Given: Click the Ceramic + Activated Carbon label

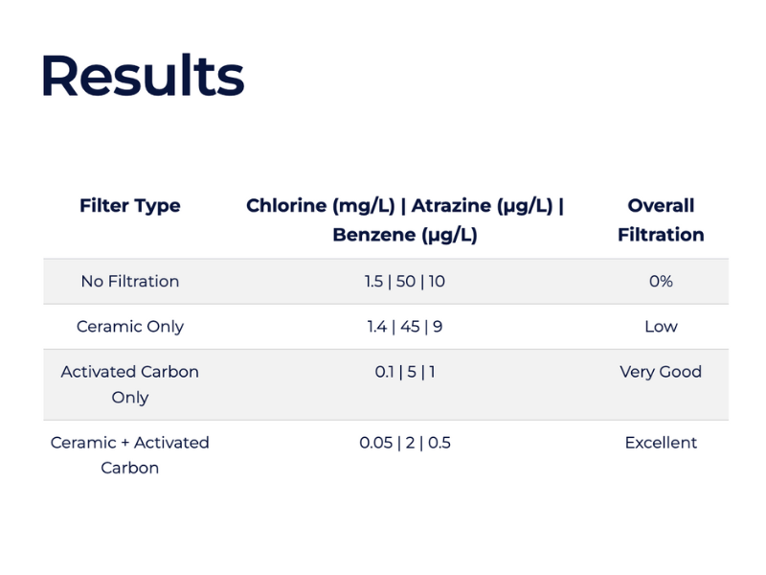Looking at the screenshot, I should (130, 455).
